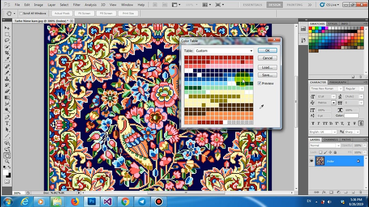Select the Brush tool
The height and width of the screenshot is (207, 369).
pyautogui.click(x=7, y=72)
